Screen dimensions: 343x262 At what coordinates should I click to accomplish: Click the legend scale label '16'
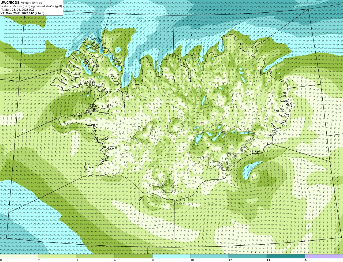pos(306,260)
